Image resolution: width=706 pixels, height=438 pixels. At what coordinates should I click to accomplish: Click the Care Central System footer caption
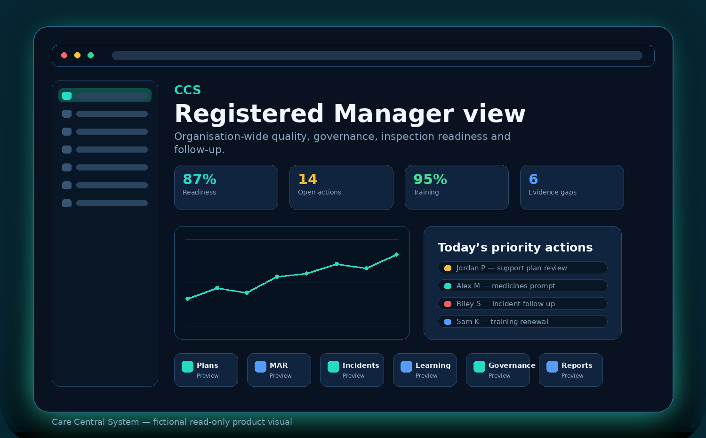pos(172,422)
